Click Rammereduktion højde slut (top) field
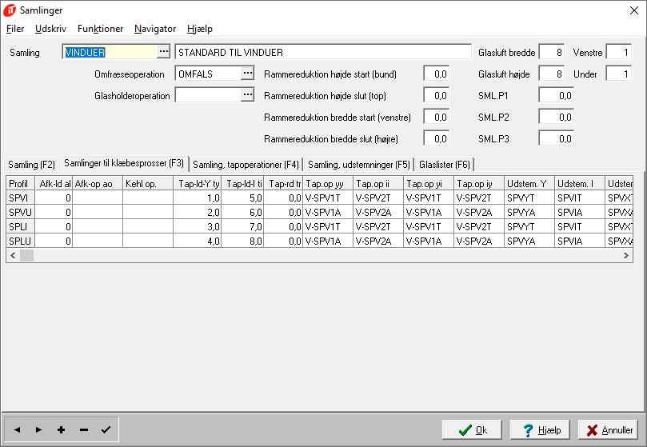The width and height of the screenshot is (647, 447). tap(436, 95)
